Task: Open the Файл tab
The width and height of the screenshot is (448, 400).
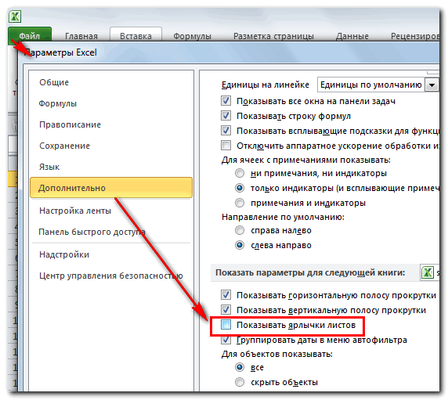Action: 30,36
